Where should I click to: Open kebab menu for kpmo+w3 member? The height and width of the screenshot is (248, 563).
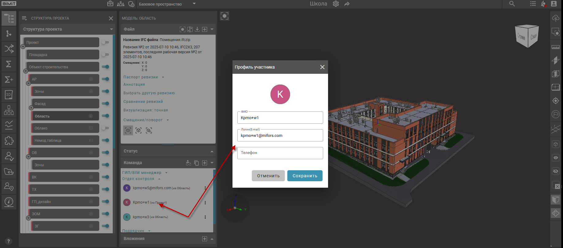click(x=205, y=217)
